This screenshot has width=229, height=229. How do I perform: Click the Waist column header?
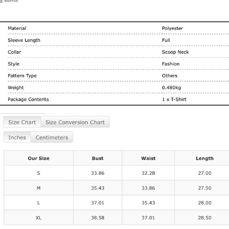click(x=148, y=158)
